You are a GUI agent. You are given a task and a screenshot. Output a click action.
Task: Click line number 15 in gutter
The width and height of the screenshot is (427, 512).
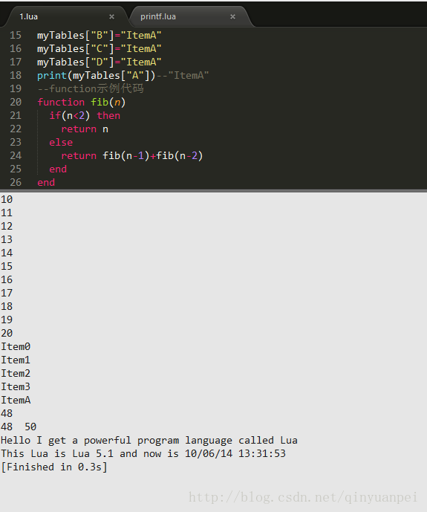pos(16,35)
